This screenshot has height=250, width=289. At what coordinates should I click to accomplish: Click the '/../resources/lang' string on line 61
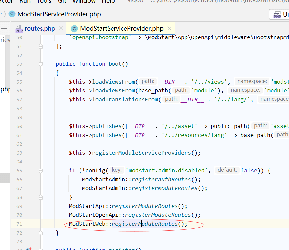tap(194, 135)
